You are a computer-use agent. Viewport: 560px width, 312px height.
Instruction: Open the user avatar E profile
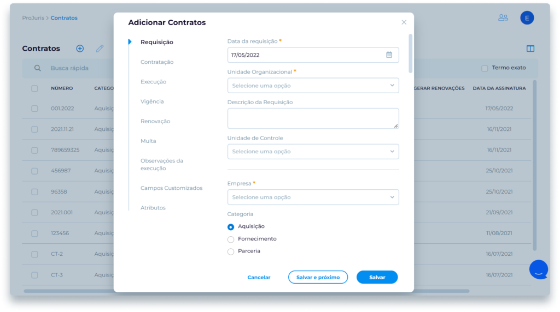click(527, 18)
